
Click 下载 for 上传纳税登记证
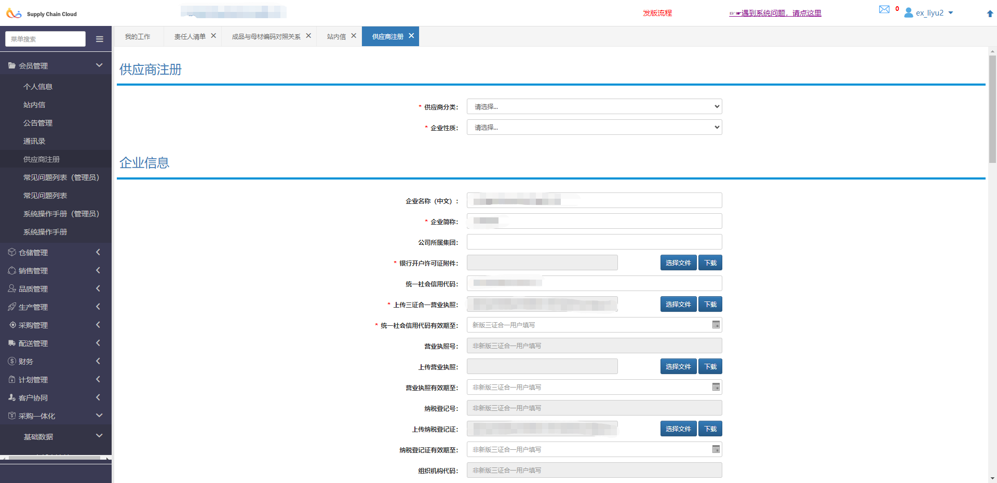click(710, 429)
